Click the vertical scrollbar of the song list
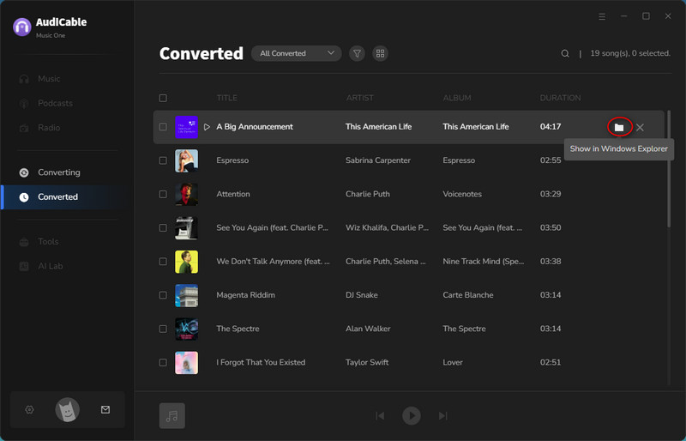 click(x=669, y=169)
